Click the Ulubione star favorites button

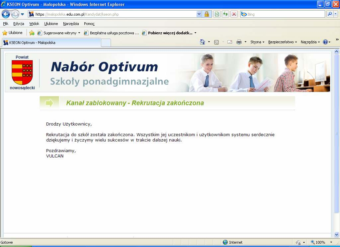12,33
